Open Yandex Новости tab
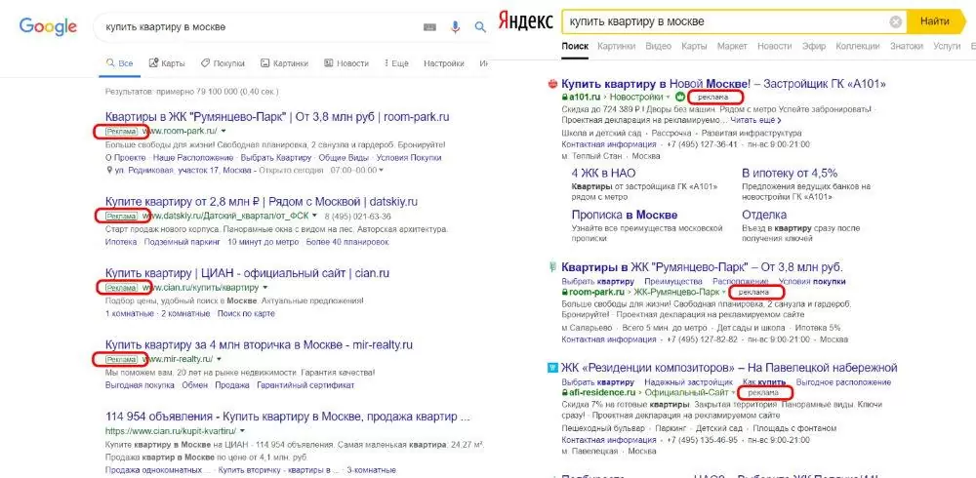Screen dimensions: 976x478 (x=774, y=46)
